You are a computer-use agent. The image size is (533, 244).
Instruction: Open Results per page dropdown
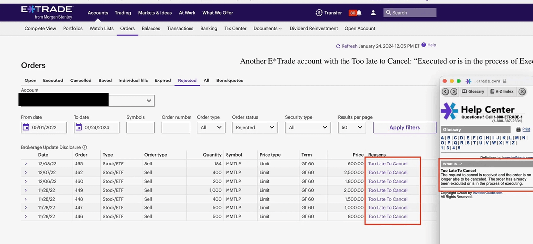tap(352, 127)
